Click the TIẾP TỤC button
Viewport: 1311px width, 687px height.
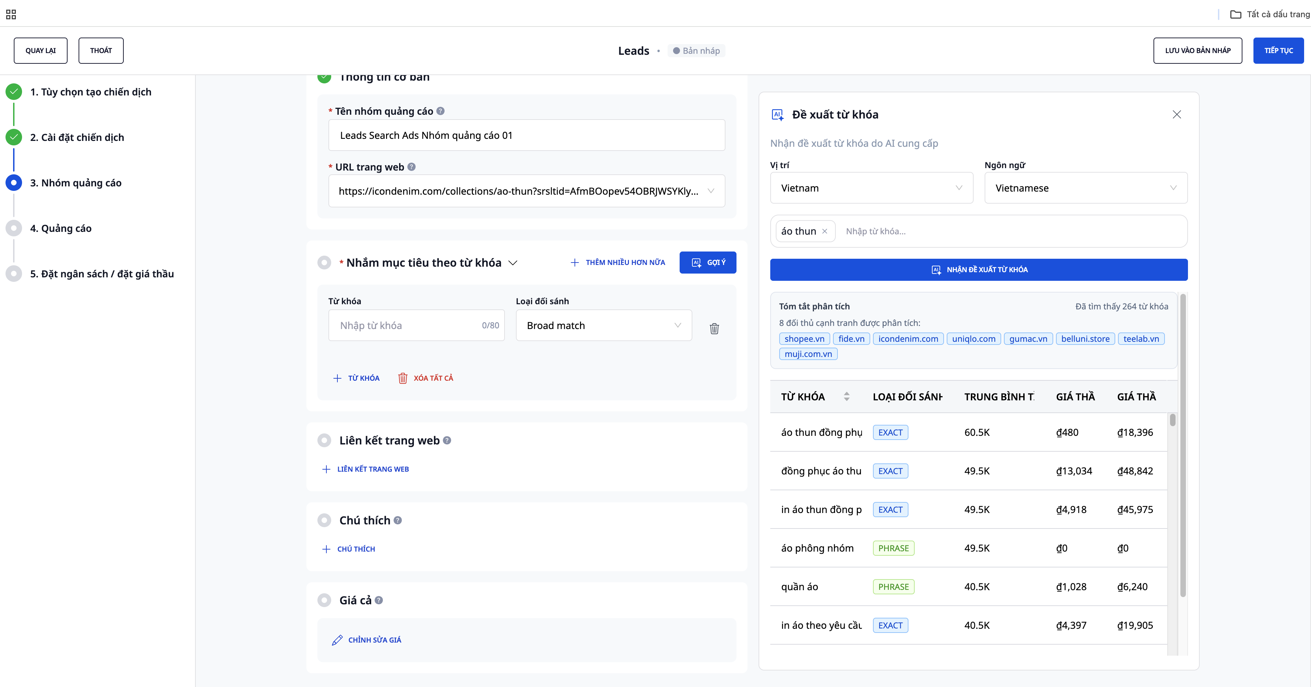[x=1278, y=50]
